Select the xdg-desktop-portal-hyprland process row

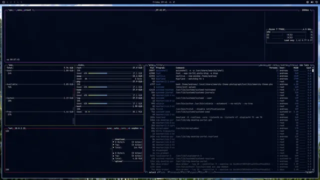(x=229, y=136)
